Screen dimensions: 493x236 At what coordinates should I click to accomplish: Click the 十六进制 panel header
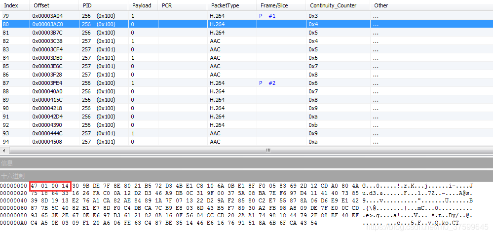pos(247,176)
